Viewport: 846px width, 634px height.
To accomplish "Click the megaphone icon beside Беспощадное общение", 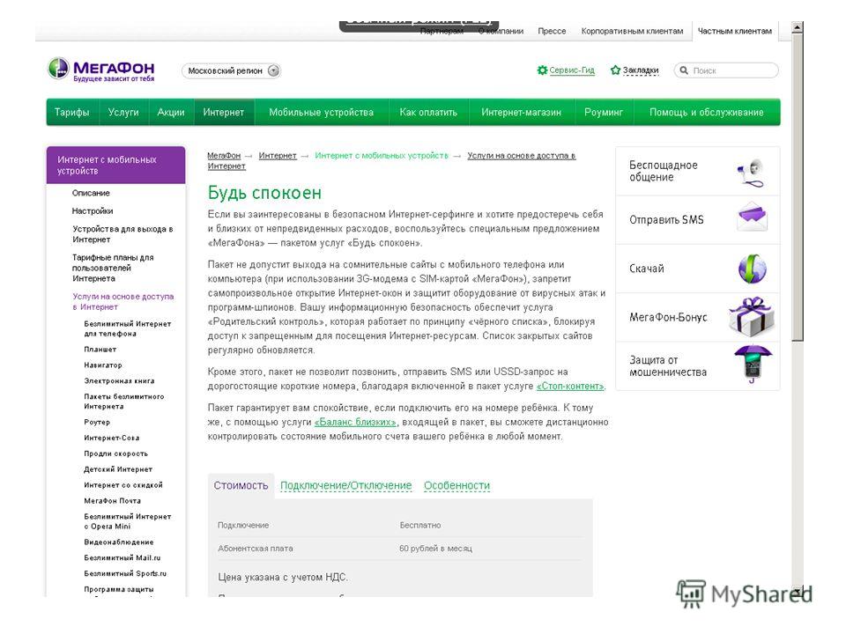I will click(751, 172).
